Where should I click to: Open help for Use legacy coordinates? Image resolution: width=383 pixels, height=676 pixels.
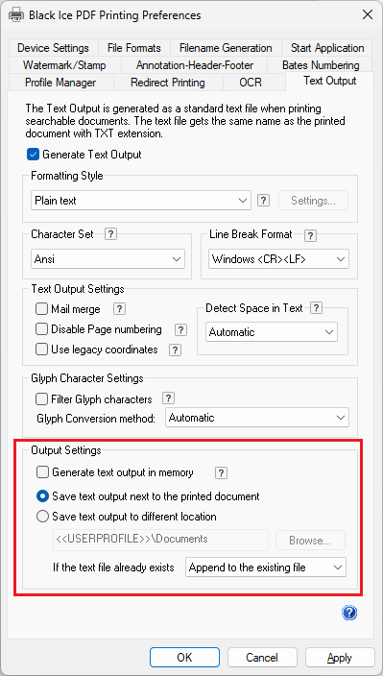175,350
